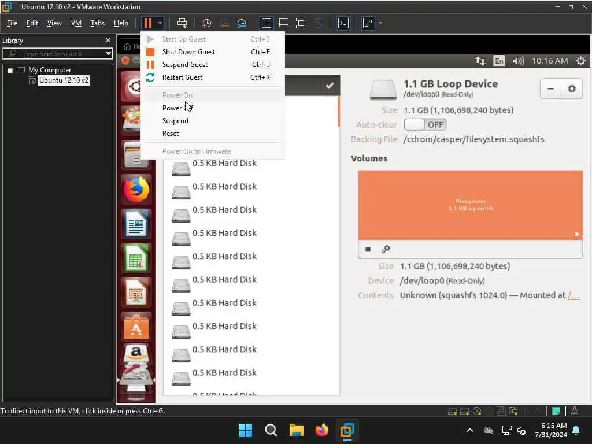Image resolution: width=592 pixels, height=444 pixels.
Task: Open the stretch display dropdown arrow
Action: point(380,23)
